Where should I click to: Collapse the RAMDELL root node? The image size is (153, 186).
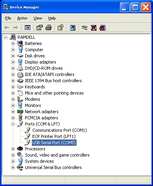point(5,38)
